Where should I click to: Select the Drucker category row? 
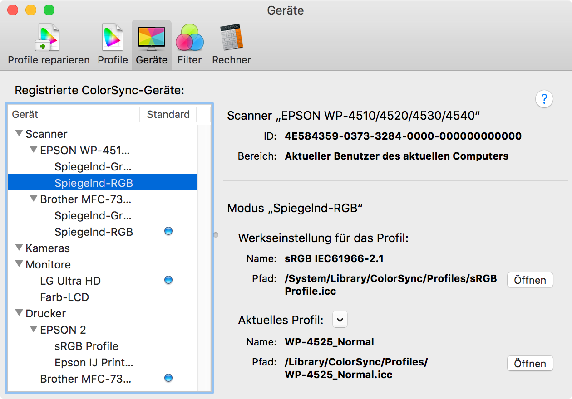point(103,313)
